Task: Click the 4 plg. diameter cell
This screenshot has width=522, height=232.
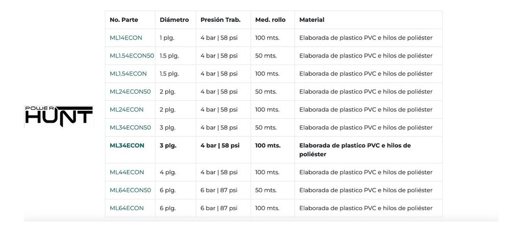Action: (168, 172)
